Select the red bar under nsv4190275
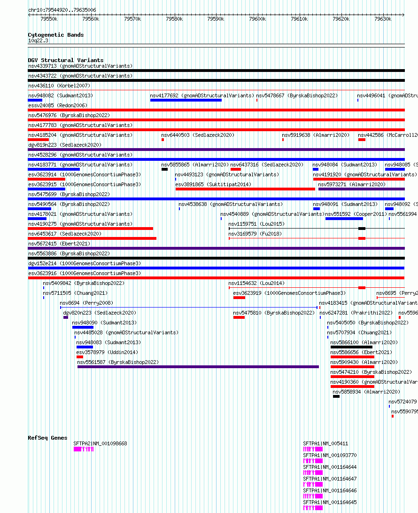The image size is (418, 513). click(x=91, y=229)
